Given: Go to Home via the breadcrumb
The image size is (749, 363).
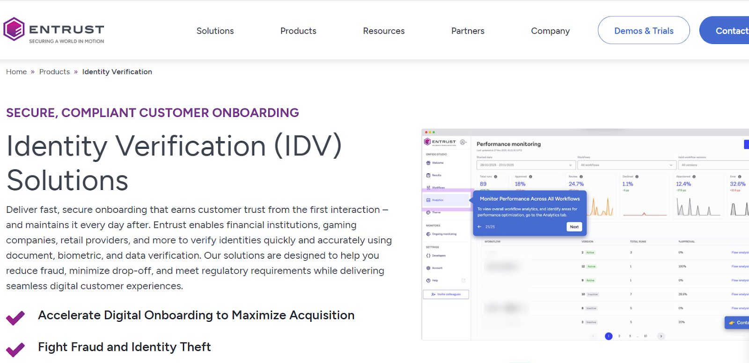Looking at the screenshot, I should point(16,72).
